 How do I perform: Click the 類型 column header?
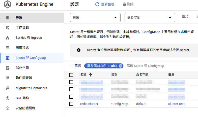click(114, 75)
